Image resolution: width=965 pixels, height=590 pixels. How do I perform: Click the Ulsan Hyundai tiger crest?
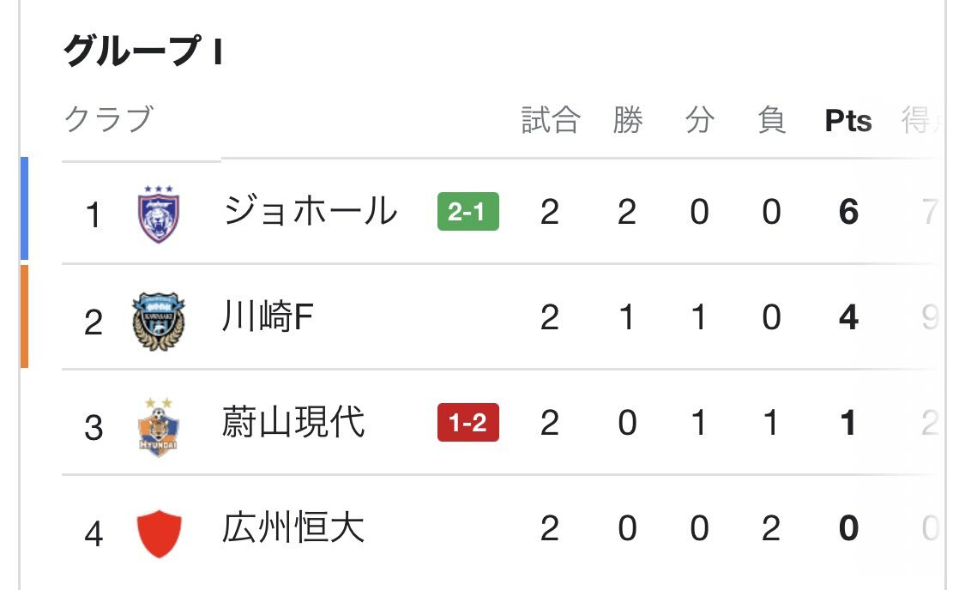158,427
